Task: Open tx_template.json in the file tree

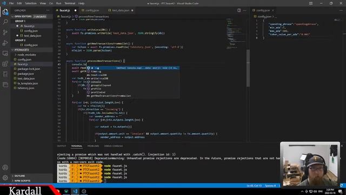Action: coord(31,83)
